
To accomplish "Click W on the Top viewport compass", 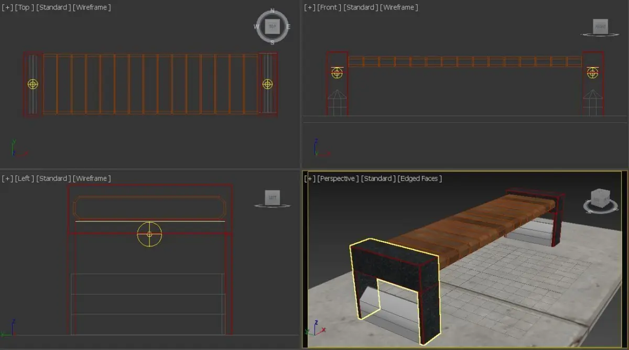I will tap(256, 27).
